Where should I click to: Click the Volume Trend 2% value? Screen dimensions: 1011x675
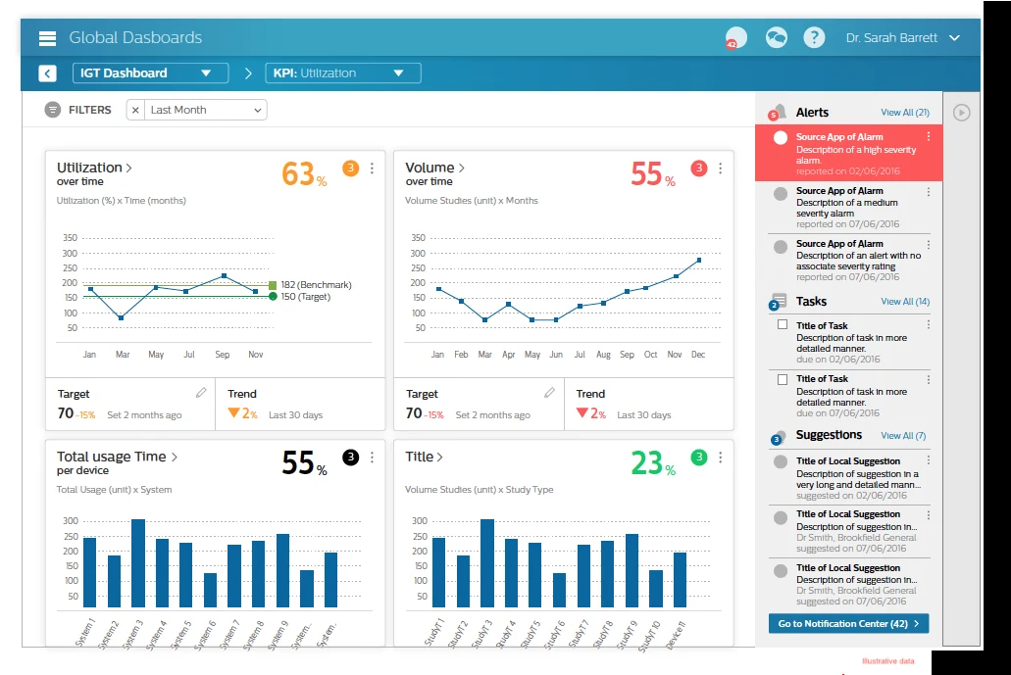591,413
